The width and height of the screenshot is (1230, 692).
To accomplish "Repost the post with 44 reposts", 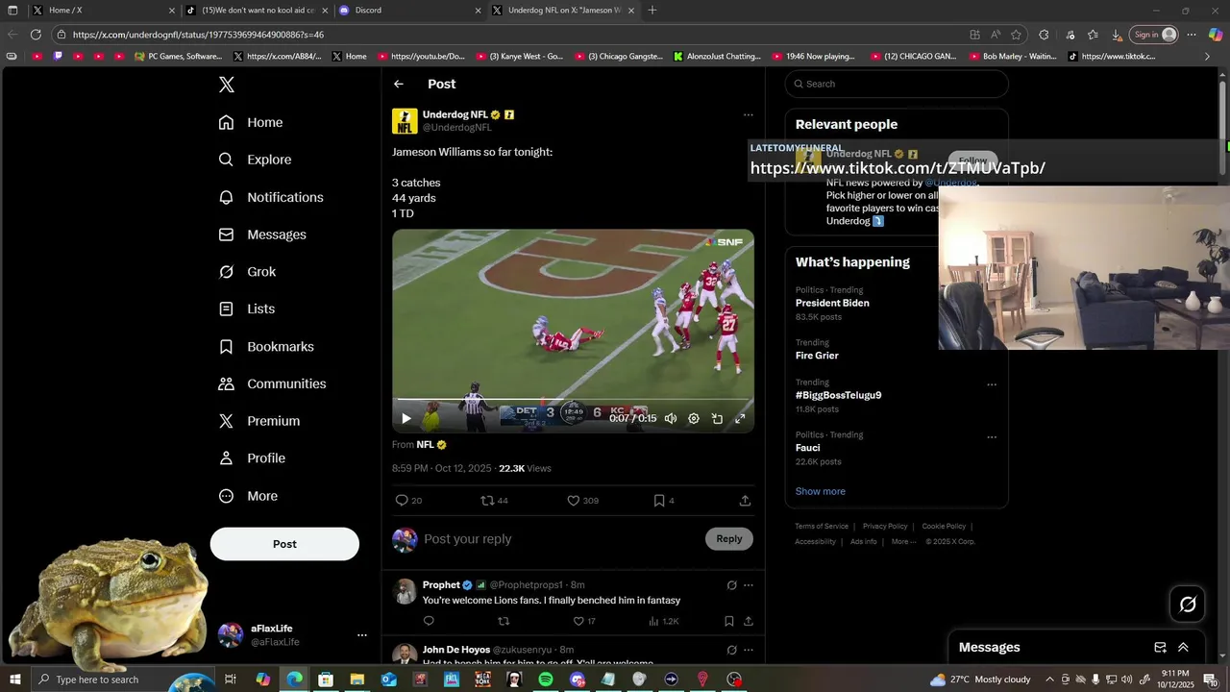I will [x=494, y=501].
